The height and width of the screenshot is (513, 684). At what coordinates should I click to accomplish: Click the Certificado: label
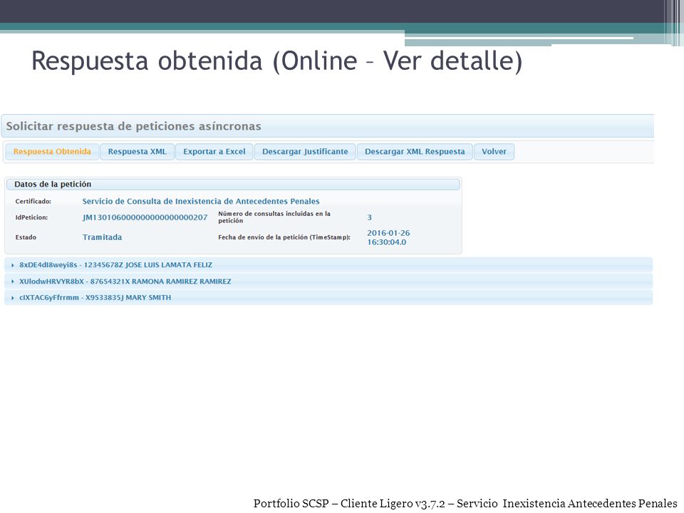(33, 201)
